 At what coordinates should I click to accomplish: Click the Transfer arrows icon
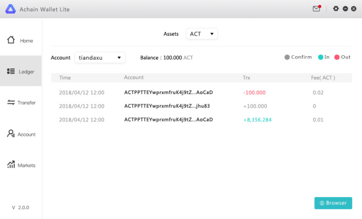pyautogui.click(x=11, y=102)
